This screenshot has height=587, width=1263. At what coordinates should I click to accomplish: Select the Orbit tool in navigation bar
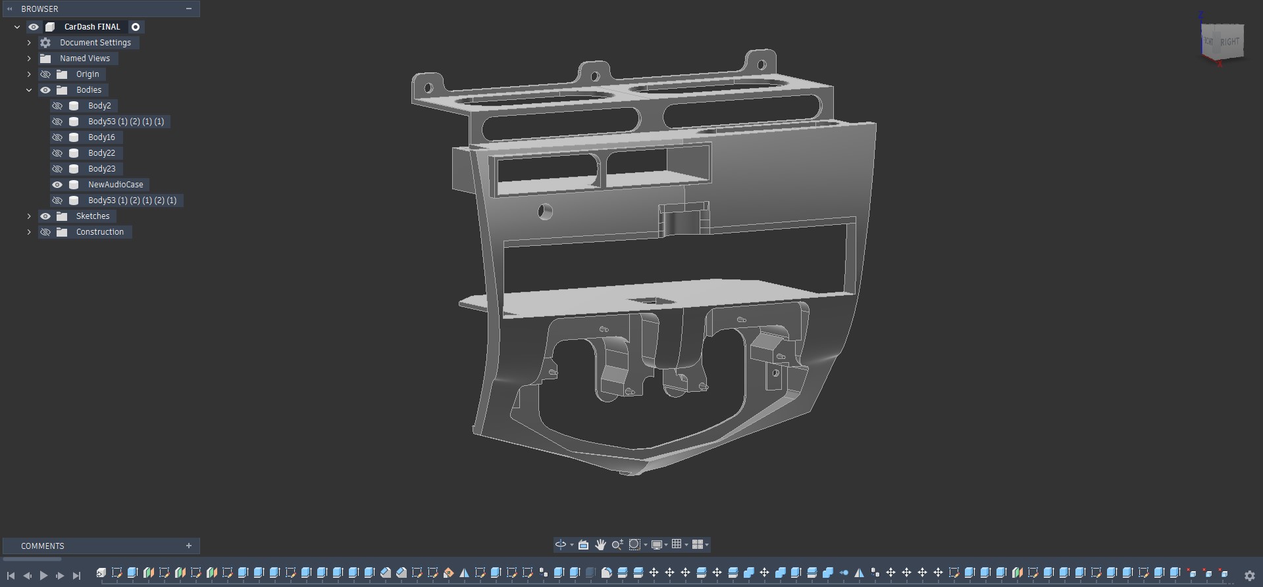coord(561,544)
